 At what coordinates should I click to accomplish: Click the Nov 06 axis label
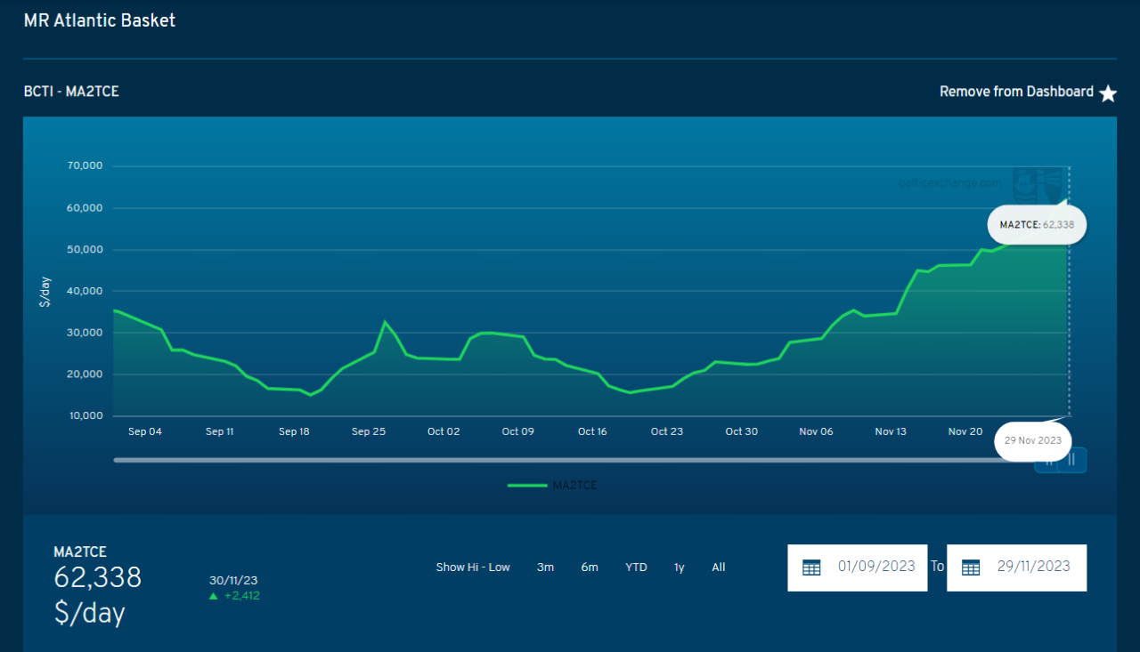(x=816, y=431)
